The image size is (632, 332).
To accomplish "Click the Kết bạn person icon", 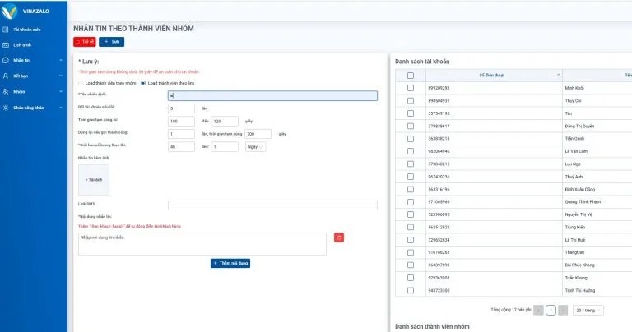I will pyautogui.click(x=7, y=76).
